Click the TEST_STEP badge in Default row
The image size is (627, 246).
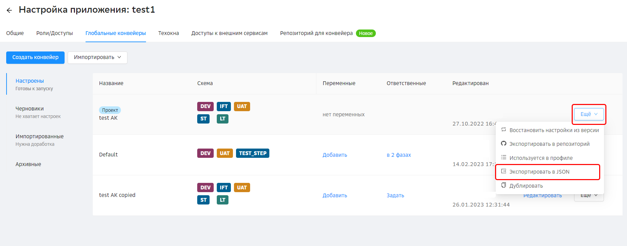(253, 153)
